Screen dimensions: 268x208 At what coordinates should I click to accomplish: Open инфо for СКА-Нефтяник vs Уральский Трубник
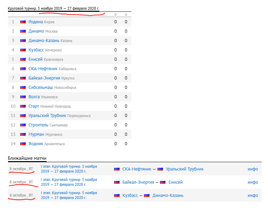[x=253, y=169]
